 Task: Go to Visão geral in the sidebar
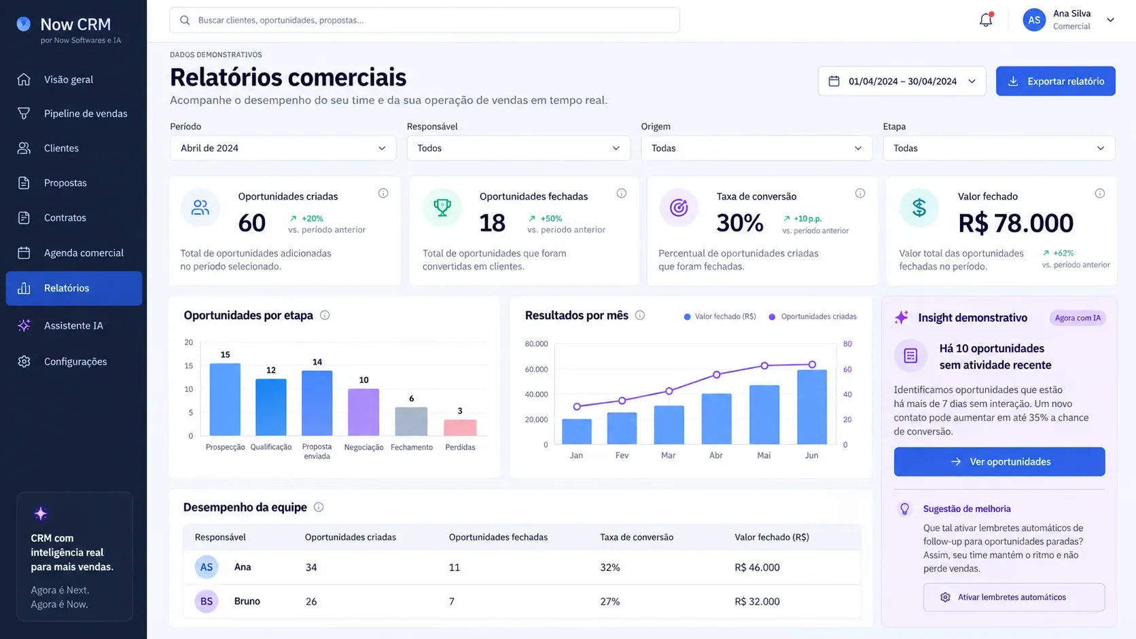point(74,79)
